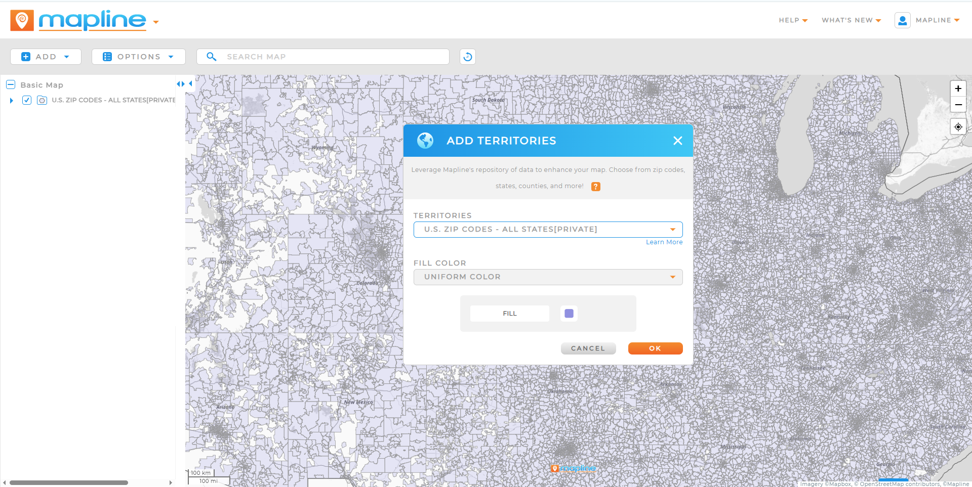
Task: Click the orange help question mark icon
Action: (x=596, y=187)
